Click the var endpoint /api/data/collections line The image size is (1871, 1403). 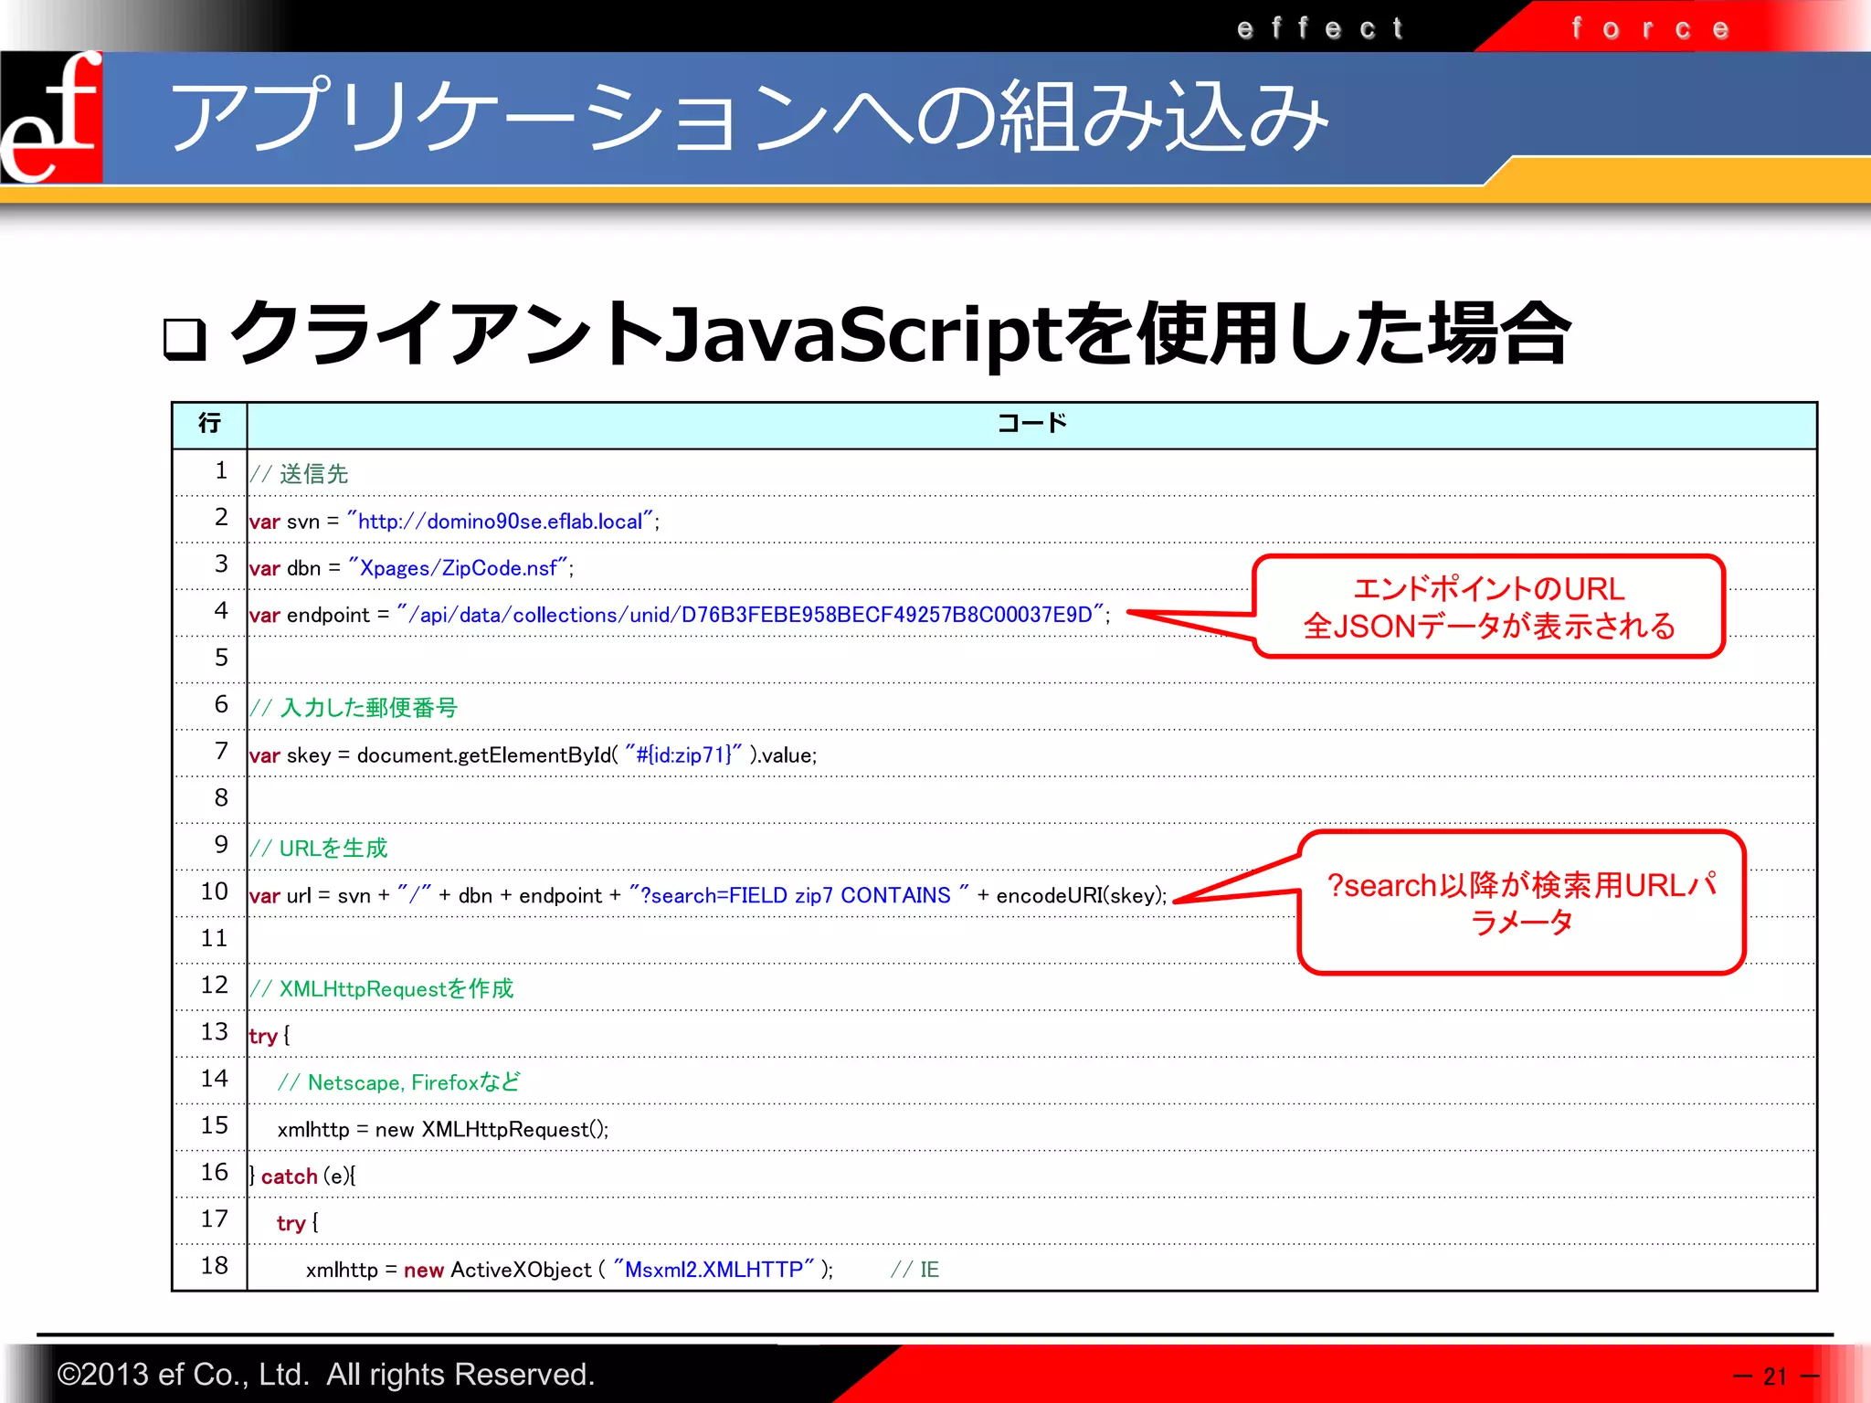point(680,615)
